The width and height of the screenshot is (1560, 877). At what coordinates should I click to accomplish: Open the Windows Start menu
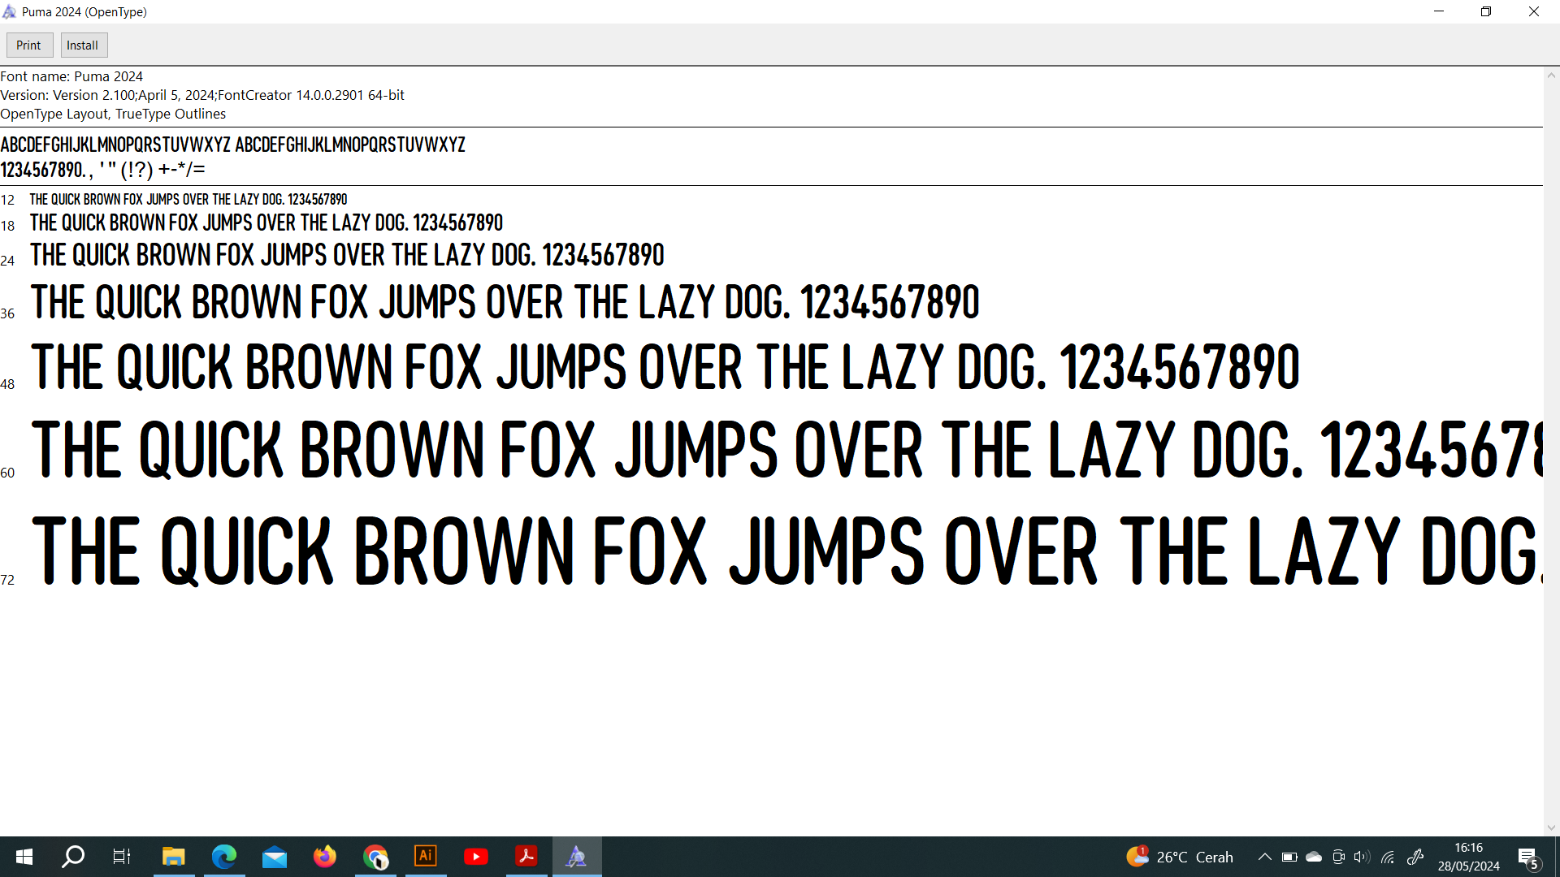[24, 857]
